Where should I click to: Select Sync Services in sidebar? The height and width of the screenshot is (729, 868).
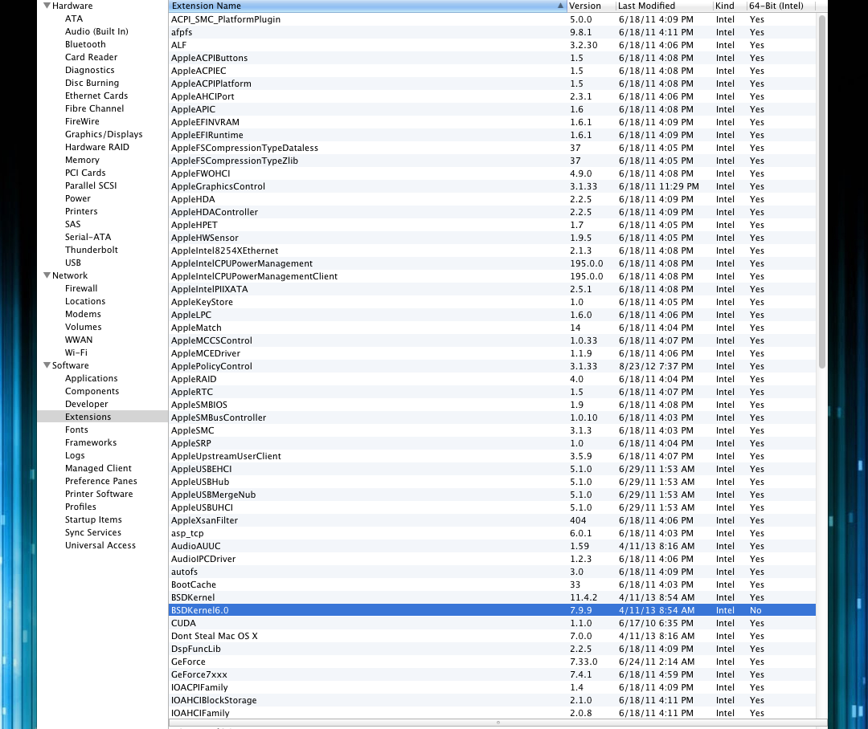[x=93, y=532]
